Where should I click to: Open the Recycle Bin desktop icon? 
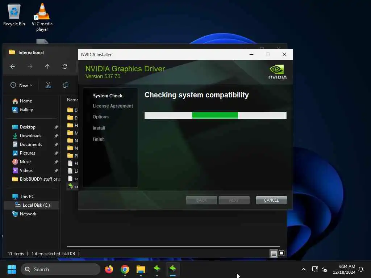coord(14,15)
